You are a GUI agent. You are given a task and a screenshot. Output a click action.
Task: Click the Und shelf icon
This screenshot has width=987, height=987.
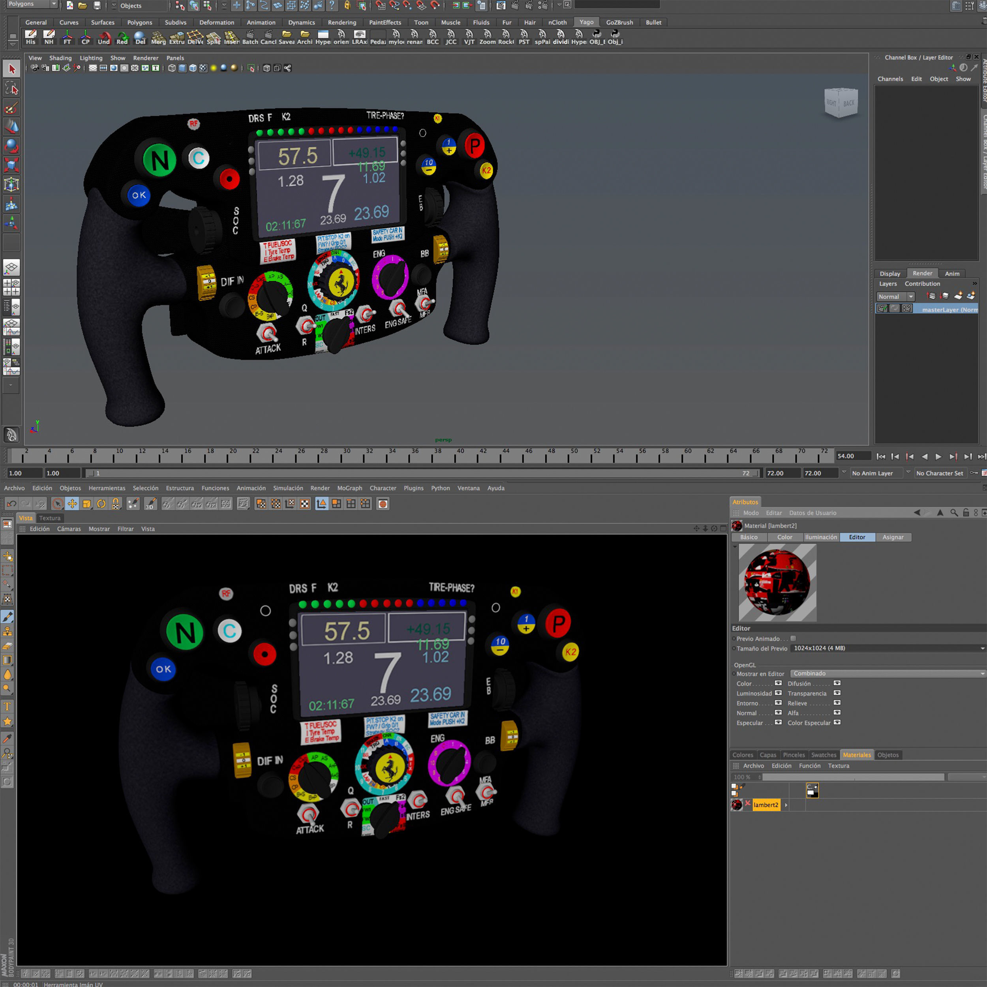click(x=104, y=37)
